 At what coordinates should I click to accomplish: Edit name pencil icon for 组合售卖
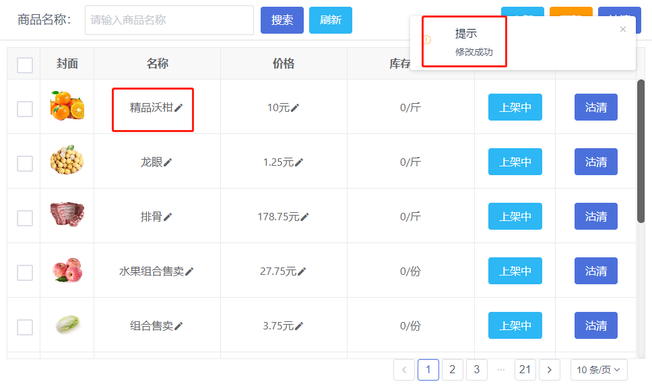point(178,326)
